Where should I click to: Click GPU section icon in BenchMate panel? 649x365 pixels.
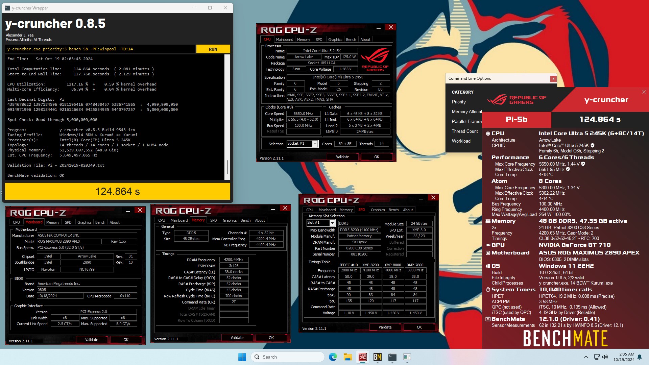pyautogui.click(x=488, y=245)
